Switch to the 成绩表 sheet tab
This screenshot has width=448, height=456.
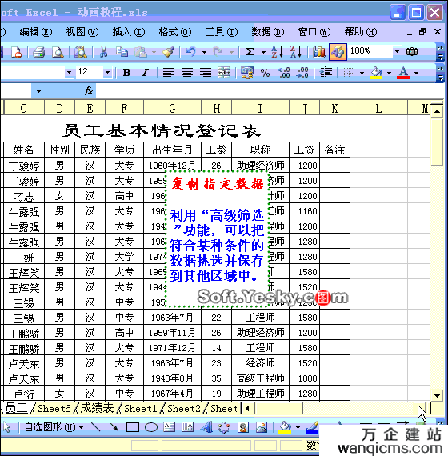tap(97, 408)
